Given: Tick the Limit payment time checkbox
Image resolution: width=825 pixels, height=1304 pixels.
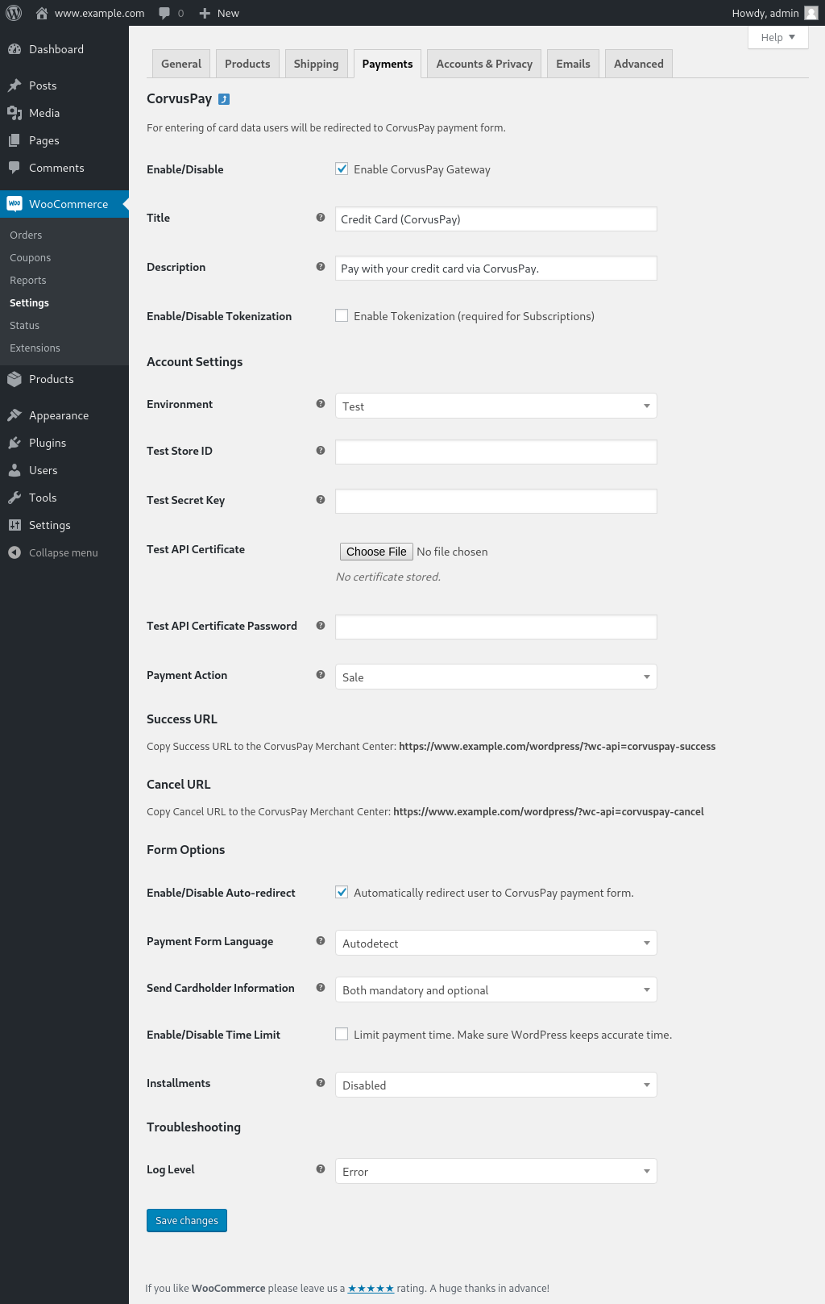Looking at the screenshot, I should pos(342,1035).
